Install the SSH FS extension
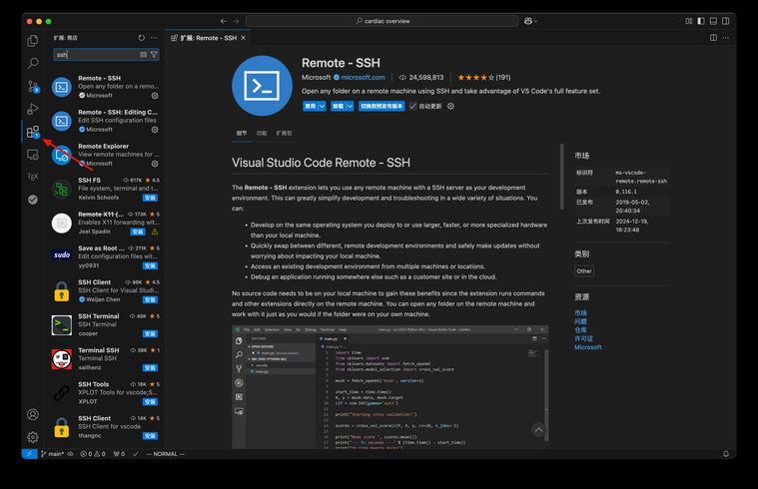 click(150, 198)
